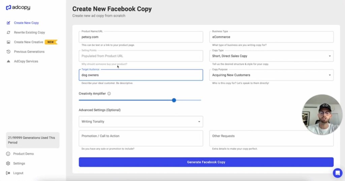This screenshot has width=345, height=181.
Task: Open Create New Copy menu item
Action: tap(26, 23)
